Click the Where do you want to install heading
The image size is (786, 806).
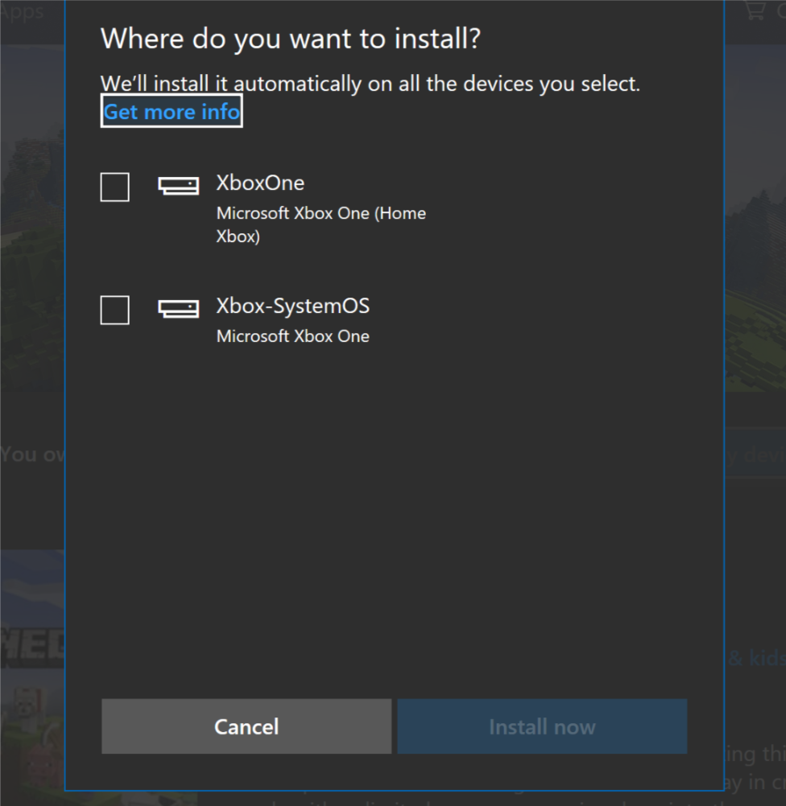290,39
